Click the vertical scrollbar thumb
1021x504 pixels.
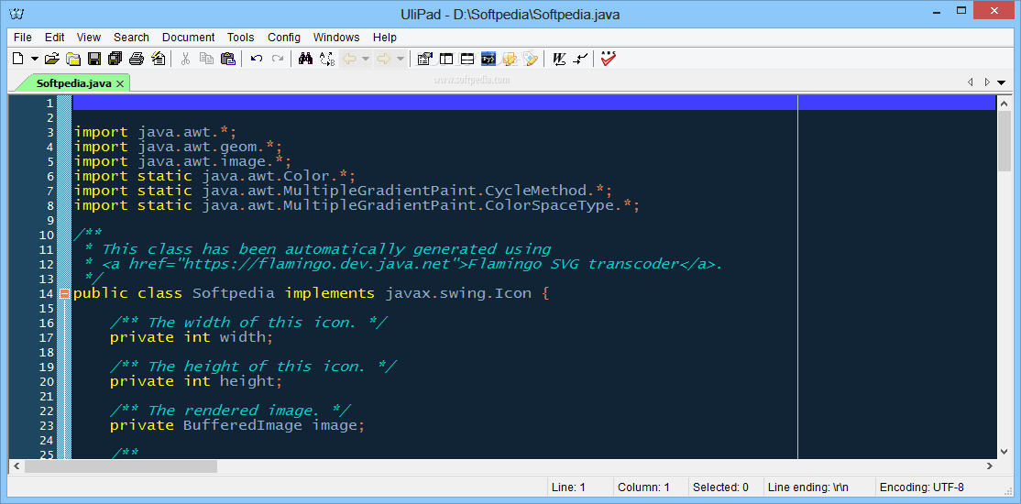coord(1004,141)
